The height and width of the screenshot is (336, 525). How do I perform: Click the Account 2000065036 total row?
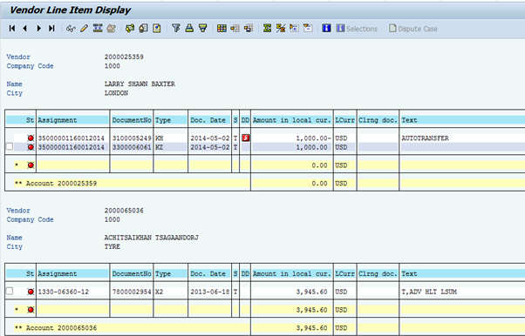point(264,327)
